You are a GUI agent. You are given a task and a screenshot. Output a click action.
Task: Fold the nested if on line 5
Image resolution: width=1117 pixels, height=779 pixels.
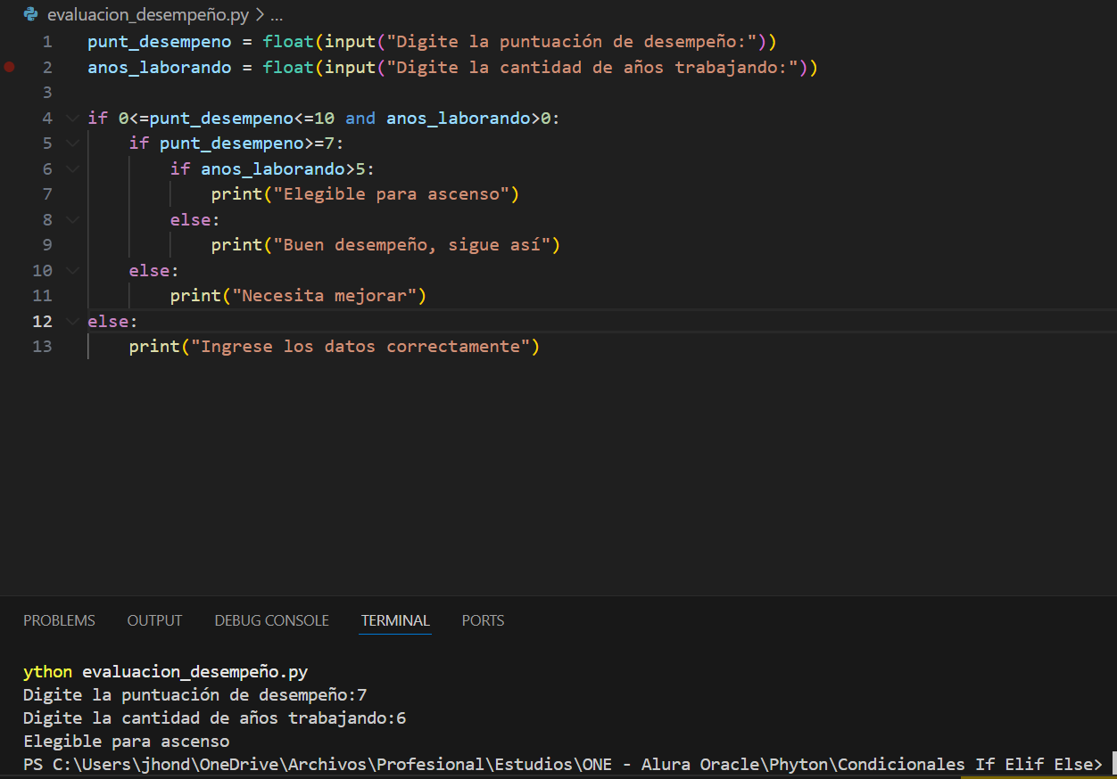(71, 143)
